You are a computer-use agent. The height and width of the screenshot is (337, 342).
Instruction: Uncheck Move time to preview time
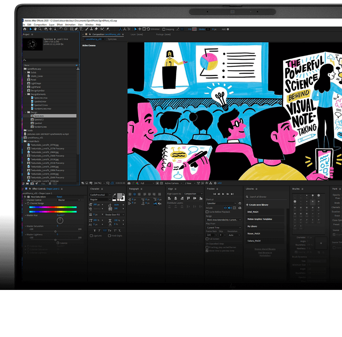[x=207, y=251]
